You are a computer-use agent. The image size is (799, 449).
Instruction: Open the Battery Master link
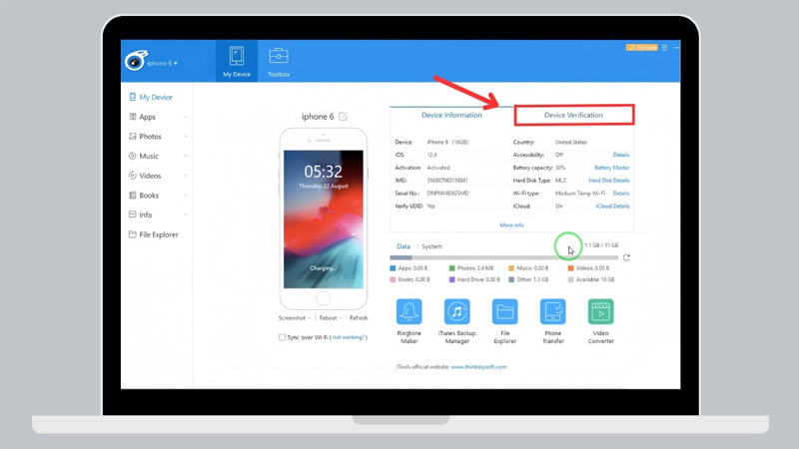(611, 168)
